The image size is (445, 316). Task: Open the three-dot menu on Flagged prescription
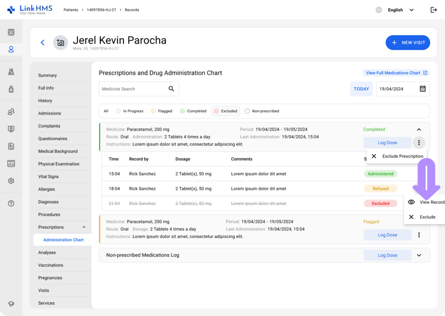click(419, 235)
